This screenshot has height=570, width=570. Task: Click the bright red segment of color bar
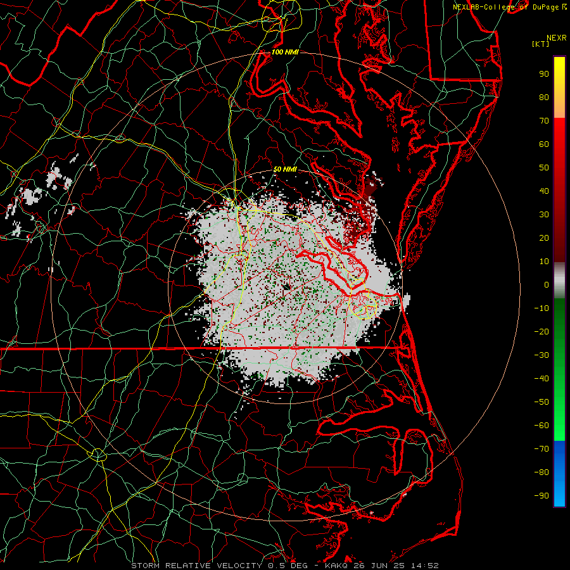pyautogui.click(x=559, y=146)
